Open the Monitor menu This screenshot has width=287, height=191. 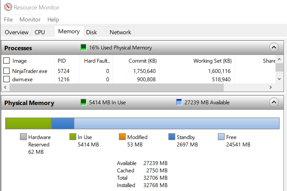click(x=30, y=20)
